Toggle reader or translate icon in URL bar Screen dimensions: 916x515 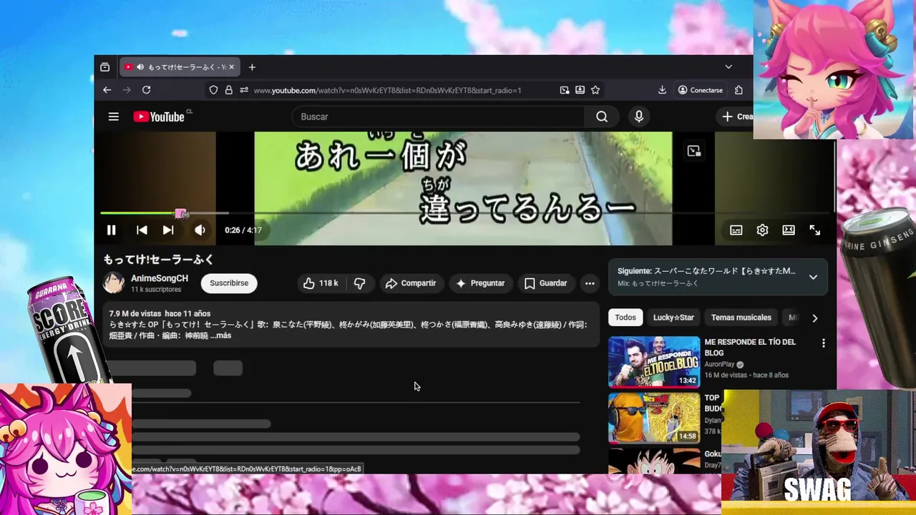point(580,90)
